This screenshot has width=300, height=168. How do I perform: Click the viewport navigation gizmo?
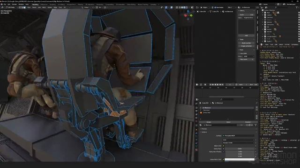click(188, 15)
